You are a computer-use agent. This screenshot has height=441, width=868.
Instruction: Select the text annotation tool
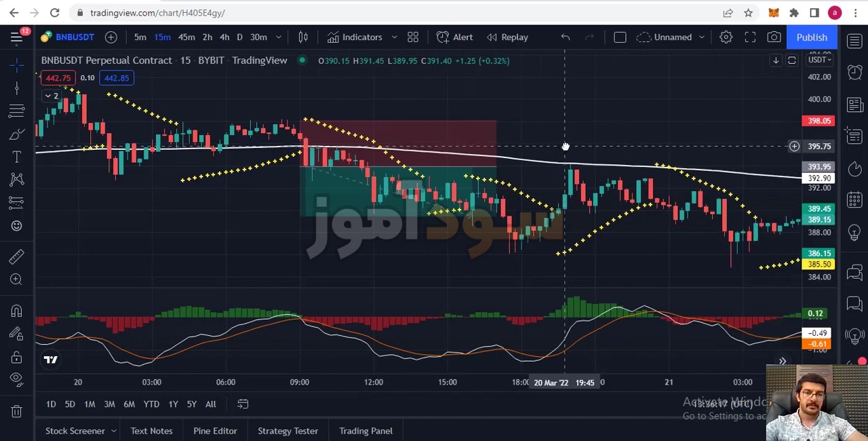click(x=17, y=157)
